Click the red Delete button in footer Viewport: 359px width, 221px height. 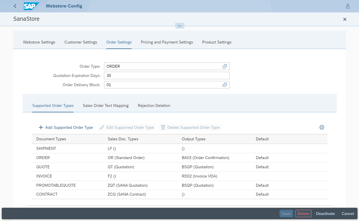[303, 214]
